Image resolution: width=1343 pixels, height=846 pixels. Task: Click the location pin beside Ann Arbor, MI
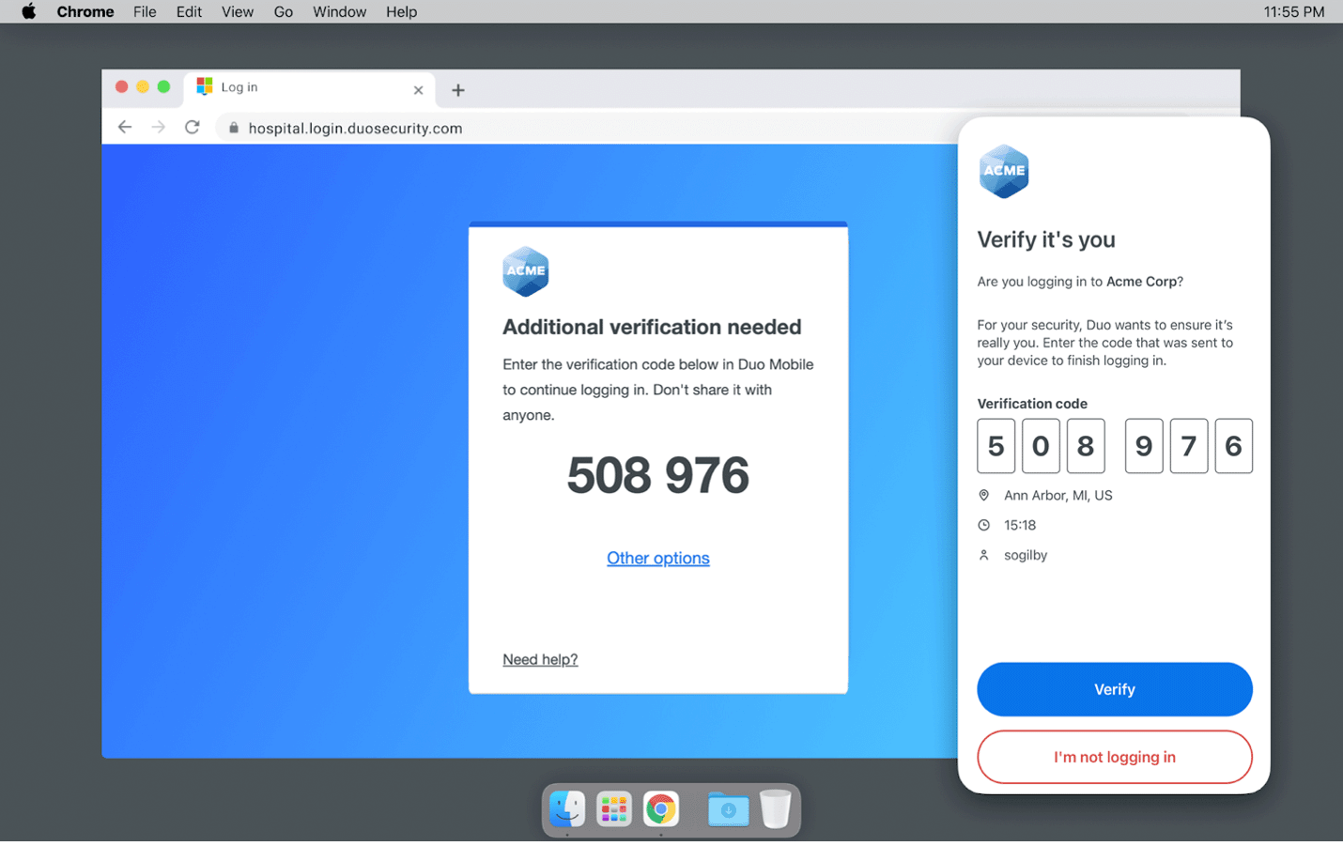click(x=983, y=495)
